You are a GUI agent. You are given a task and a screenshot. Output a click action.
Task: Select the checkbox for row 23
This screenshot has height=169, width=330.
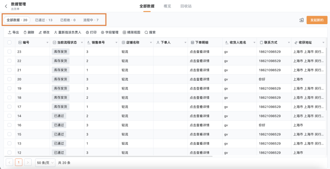[10, 51]
